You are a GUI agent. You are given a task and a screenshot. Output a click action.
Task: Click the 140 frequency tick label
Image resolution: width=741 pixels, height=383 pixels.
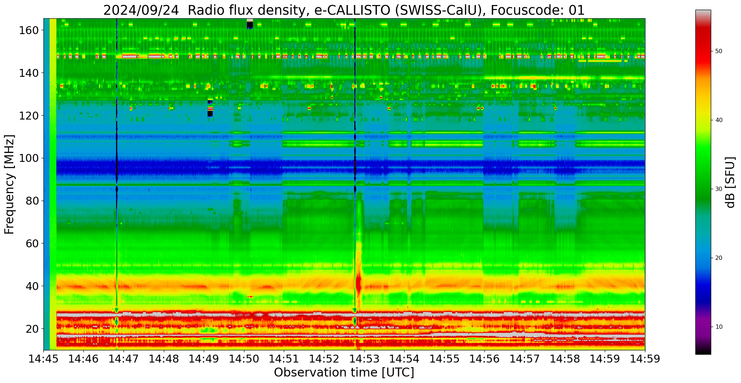(x=28, y=73)
